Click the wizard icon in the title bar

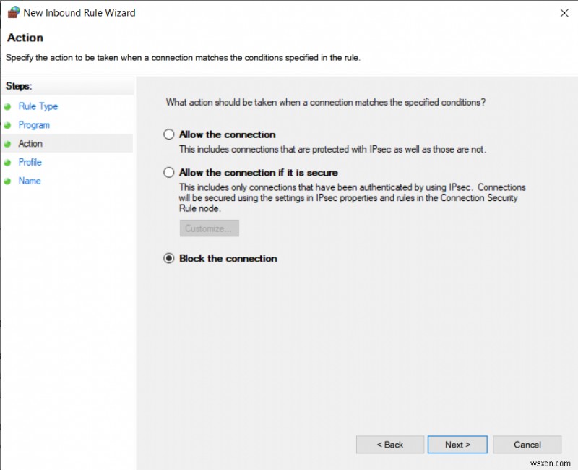point(12,12)
